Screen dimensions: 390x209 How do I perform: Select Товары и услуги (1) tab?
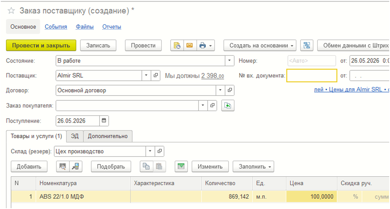point(36,136)
